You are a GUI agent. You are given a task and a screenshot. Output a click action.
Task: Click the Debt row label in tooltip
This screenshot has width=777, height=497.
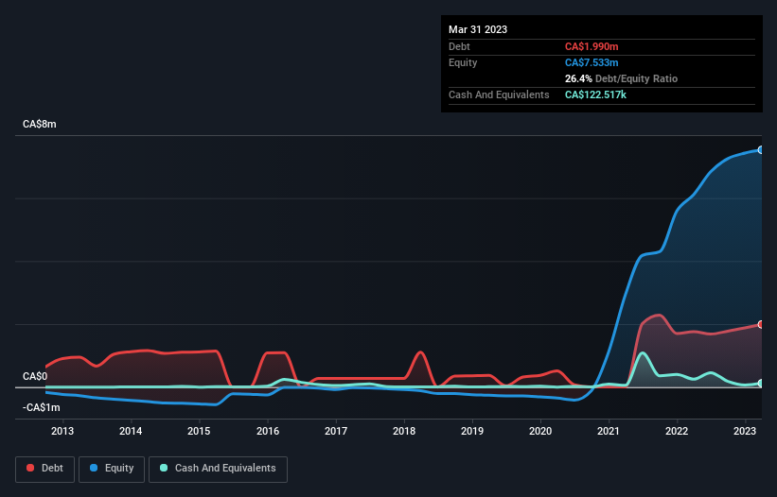point(459,46)
